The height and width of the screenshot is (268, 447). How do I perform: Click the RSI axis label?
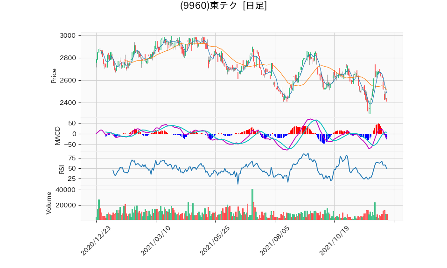coord(62,170)
